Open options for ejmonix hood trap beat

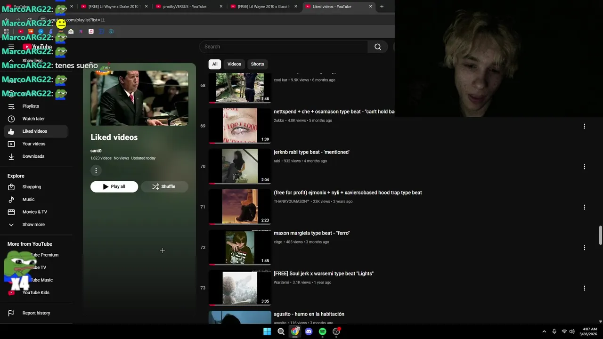click(x=584, y=207)
